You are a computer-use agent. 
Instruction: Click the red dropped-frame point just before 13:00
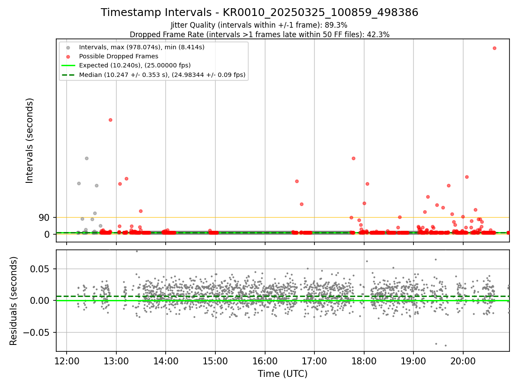point(110,120)
